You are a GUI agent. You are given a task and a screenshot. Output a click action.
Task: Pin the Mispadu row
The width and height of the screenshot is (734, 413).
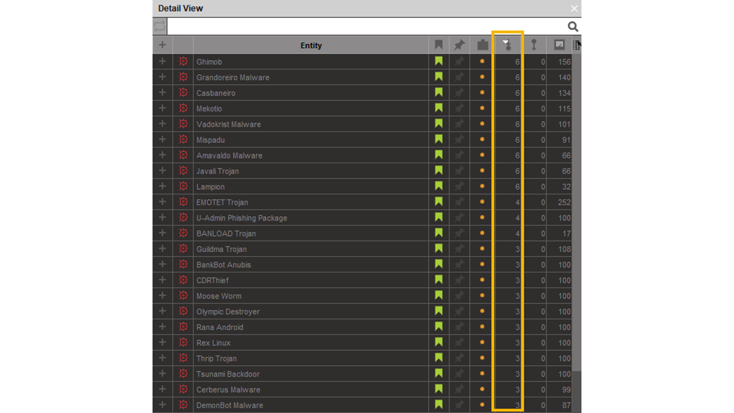click(459, 139)
